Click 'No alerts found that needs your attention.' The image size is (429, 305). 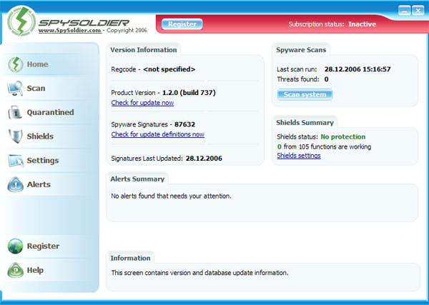[x=172, y=196]
